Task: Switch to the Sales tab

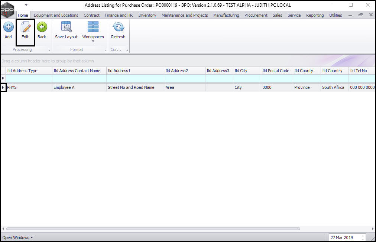Action: 278,15
